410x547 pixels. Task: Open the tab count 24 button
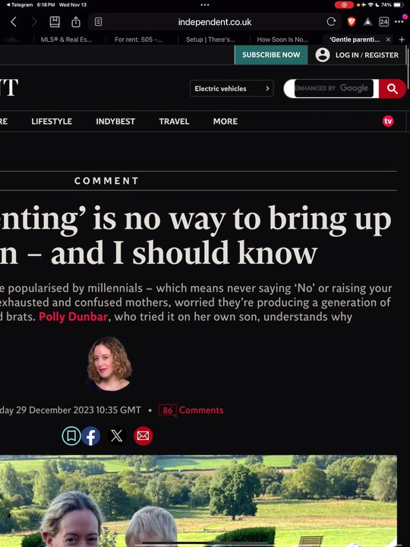tap(383, 22)
